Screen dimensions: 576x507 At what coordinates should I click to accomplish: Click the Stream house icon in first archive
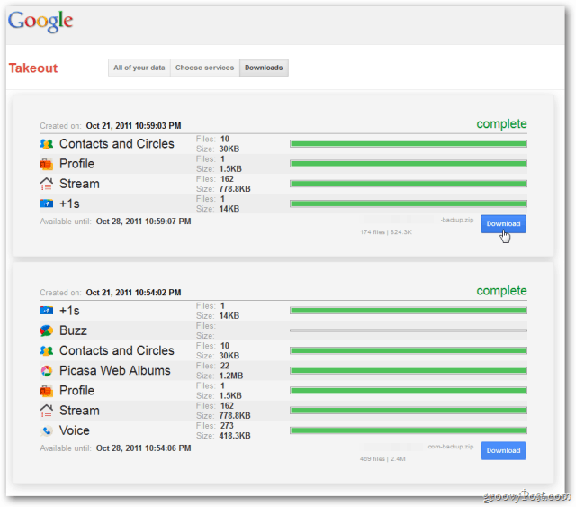coord(47,184)
